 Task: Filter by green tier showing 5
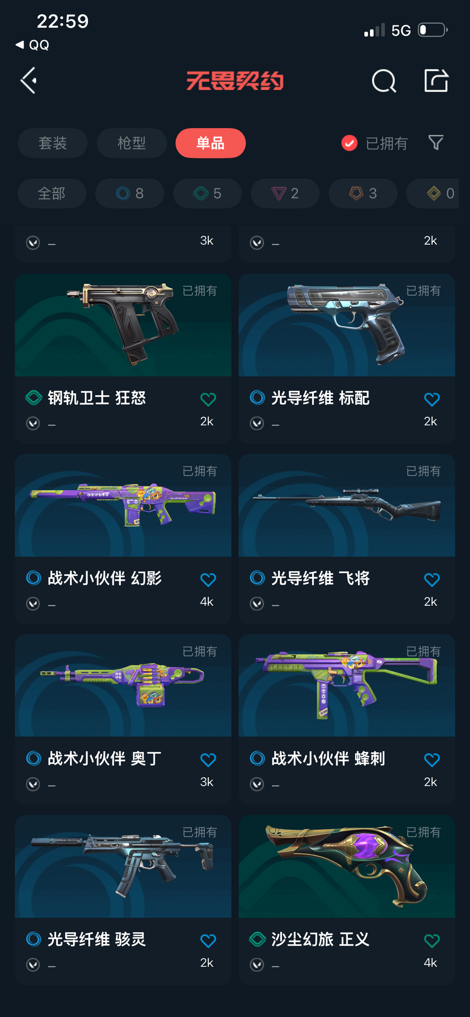(x=208, y=193)
